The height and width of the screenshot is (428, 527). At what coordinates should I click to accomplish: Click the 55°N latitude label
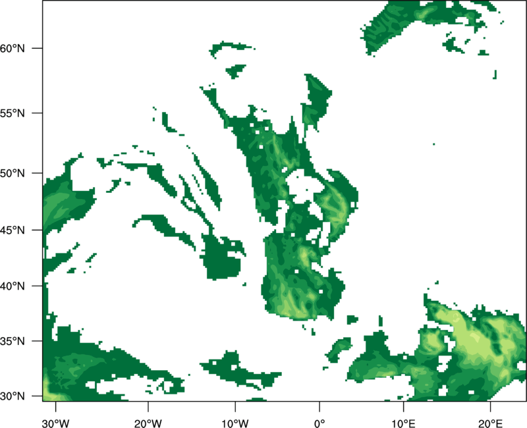(12, 113)
